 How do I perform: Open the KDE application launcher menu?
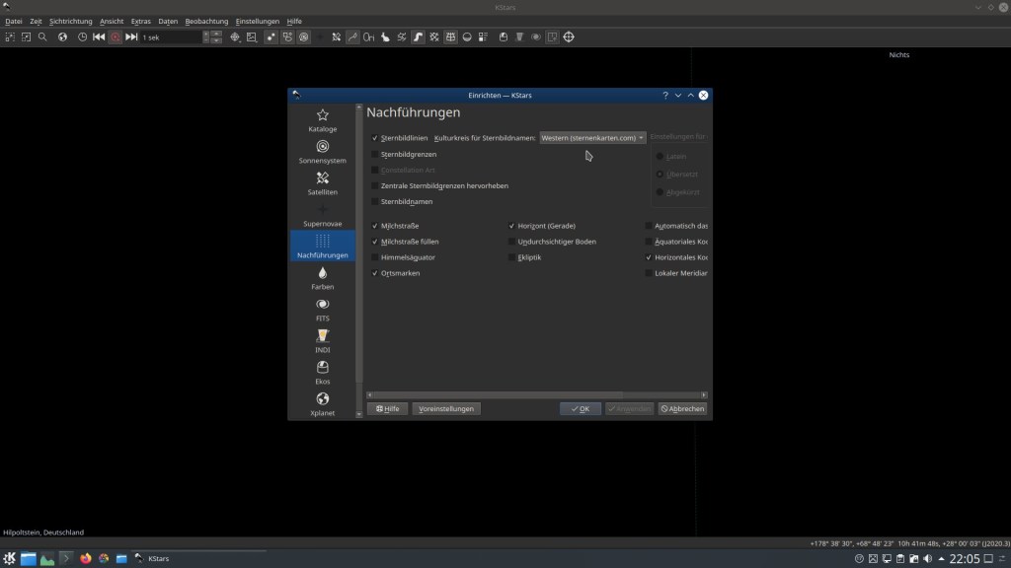tap(9, 558)
